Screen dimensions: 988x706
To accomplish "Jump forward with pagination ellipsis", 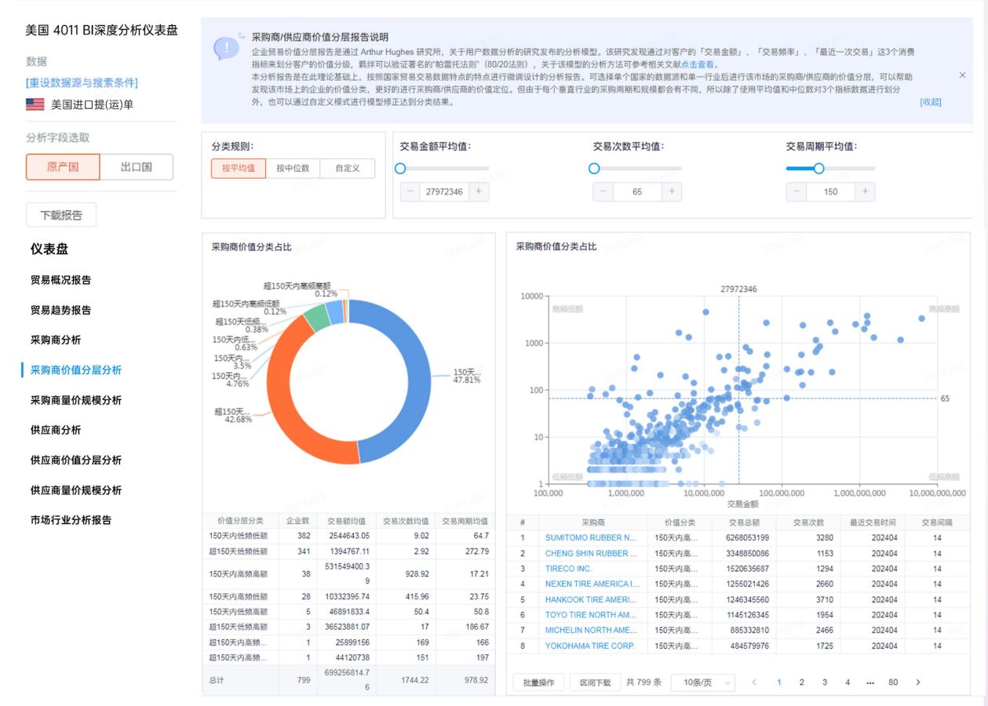I will click(870, 682).
